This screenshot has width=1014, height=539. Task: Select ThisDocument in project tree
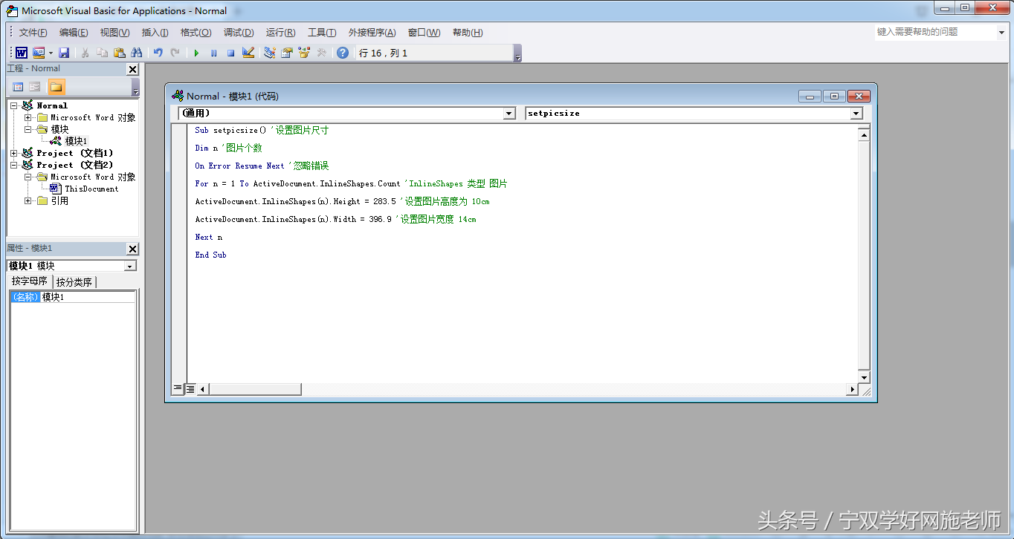pyautogui.click(x=91, y=189)
